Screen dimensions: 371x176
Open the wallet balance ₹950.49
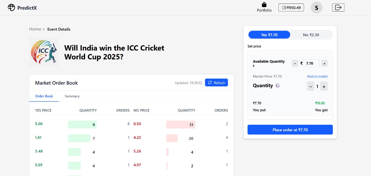tap(291, 8)
